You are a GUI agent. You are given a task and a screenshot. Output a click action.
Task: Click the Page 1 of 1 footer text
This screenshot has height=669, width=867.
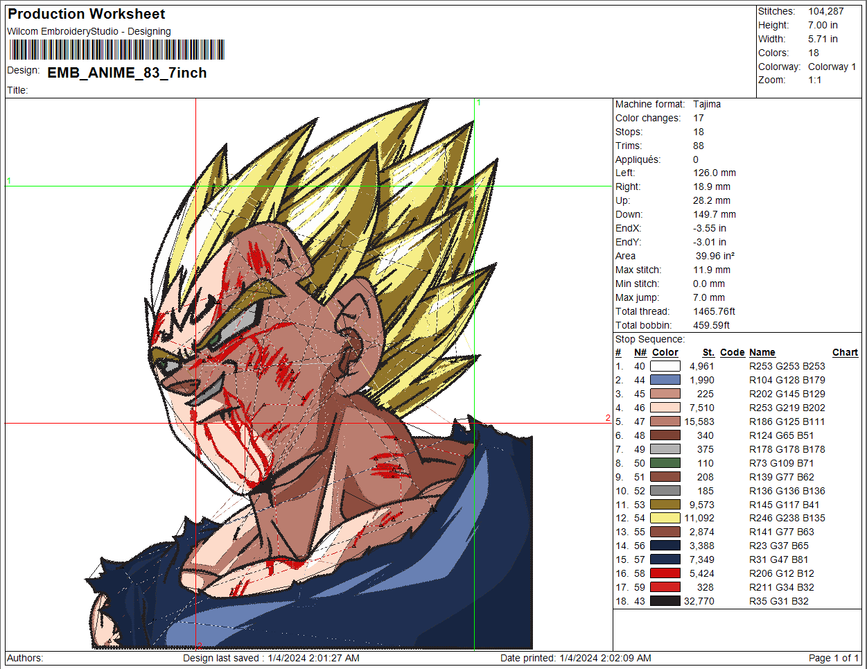[x=833, y=658]
